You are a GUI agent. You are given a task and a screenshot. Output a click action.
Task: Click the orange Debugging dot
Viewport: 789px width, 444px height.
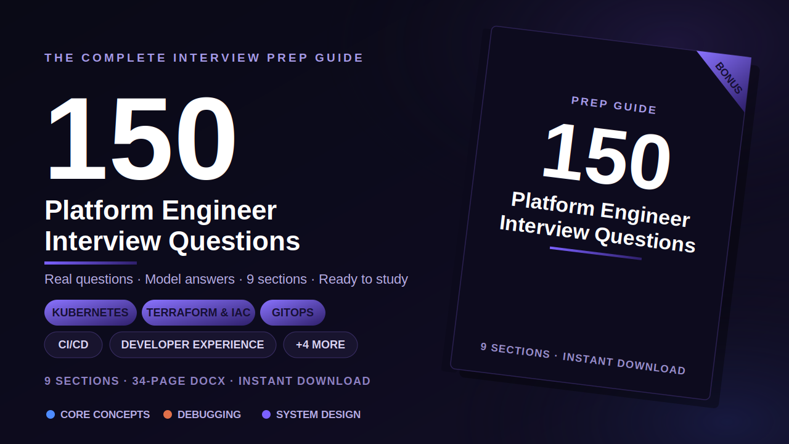pos(168,414)
